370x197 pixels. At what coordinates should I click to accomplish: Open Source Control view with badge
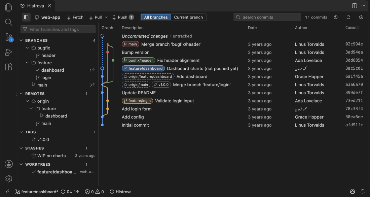click(x=9, y=37)
